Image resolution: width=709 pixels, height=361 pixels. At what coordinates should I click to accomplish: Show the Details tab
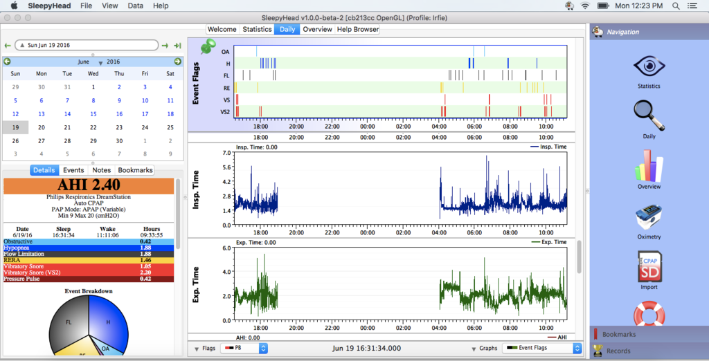pyautogui.click(x=44, y=170)
